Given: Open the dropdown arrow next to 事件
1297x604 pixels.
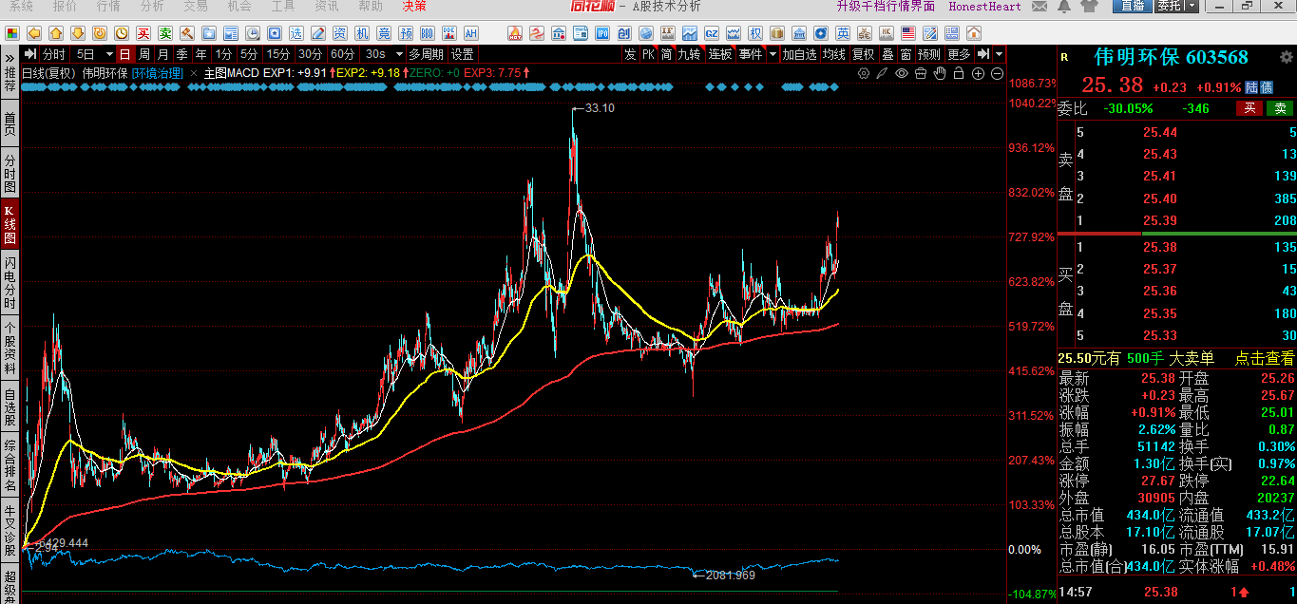Looking at the screenshot, I should 772,54.
